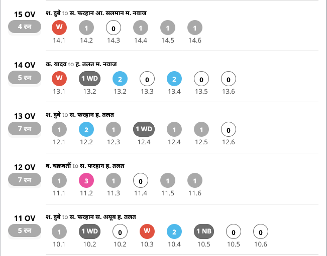327x256 pixels.
Task: Click the red wicket ball at 14.1
Action: [59, 28]
